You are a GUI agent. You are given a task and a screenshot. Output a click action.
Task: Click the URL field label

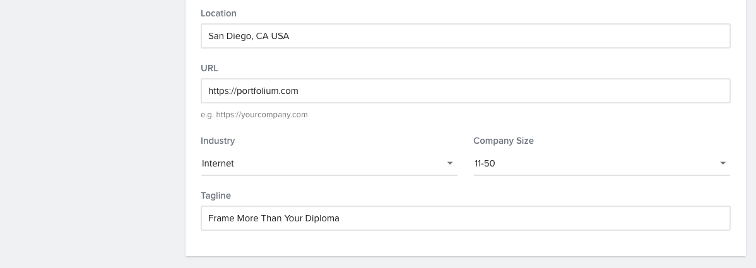point(210,68)
